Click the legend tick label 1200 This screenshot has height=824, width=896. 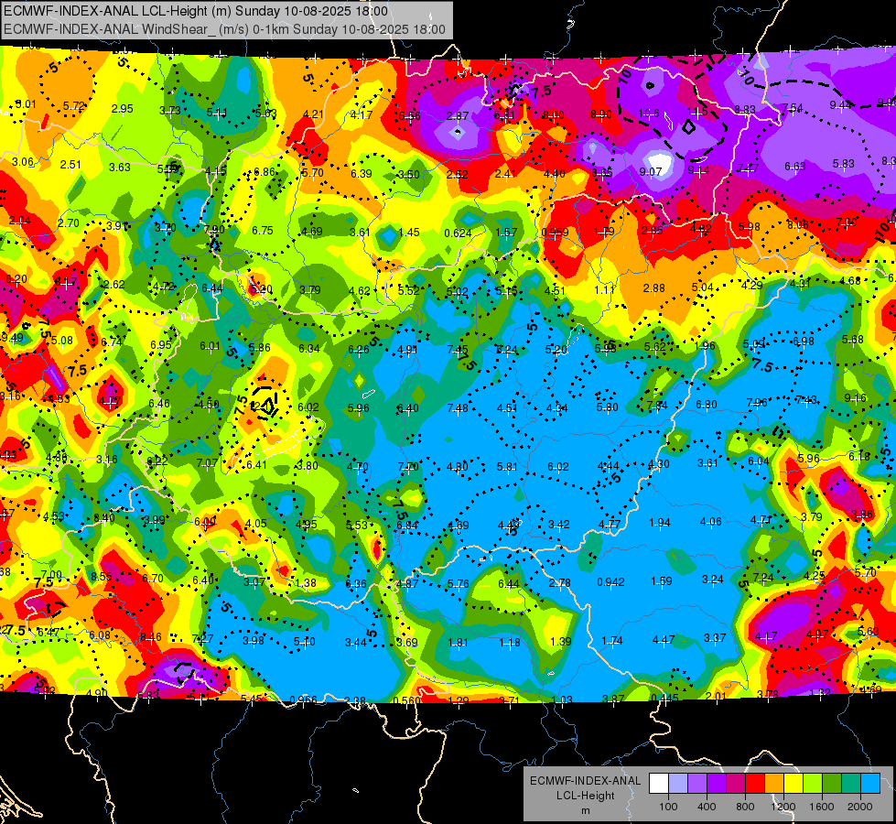[x=783, y=807]
